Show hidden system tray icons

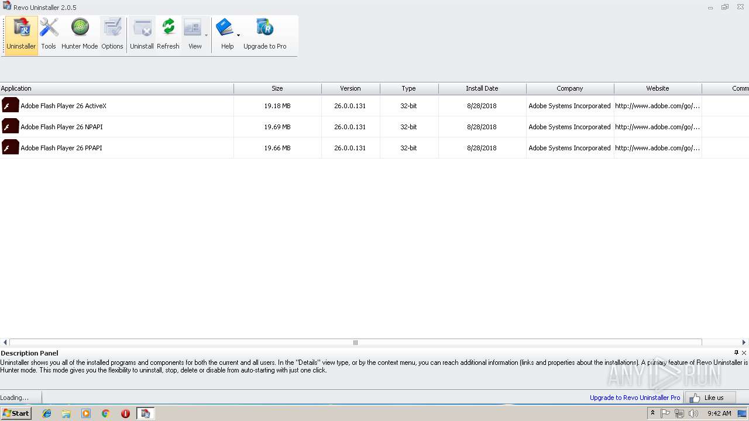(x=652, y=413)
